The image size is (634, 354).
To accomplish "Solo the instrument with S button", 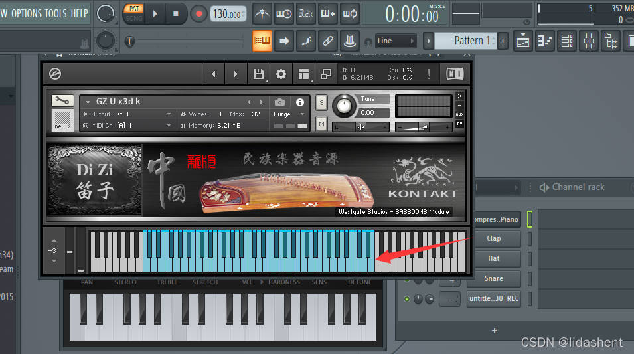I will [321, 102].
